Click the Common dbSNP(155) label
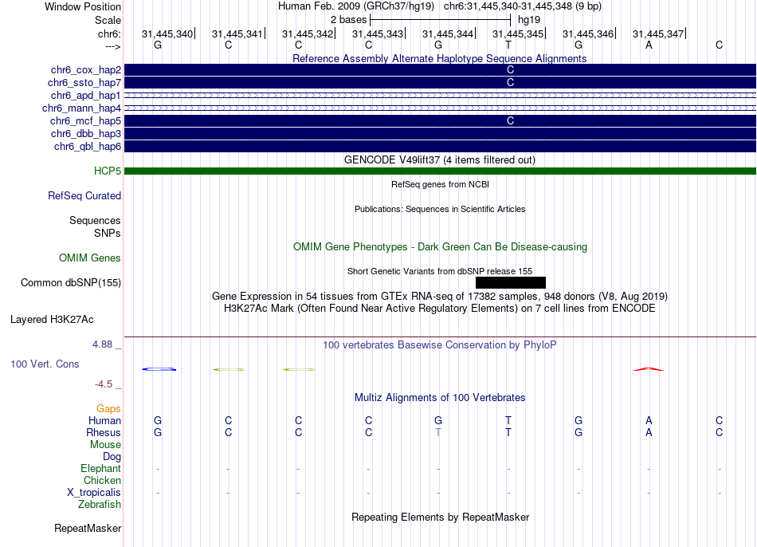 70,283
